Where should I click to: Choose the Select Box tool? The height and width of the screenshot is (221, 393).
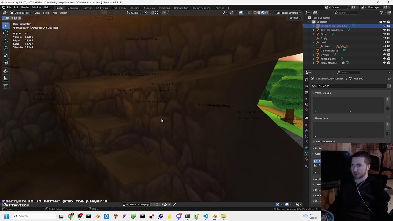coord(6,26)
